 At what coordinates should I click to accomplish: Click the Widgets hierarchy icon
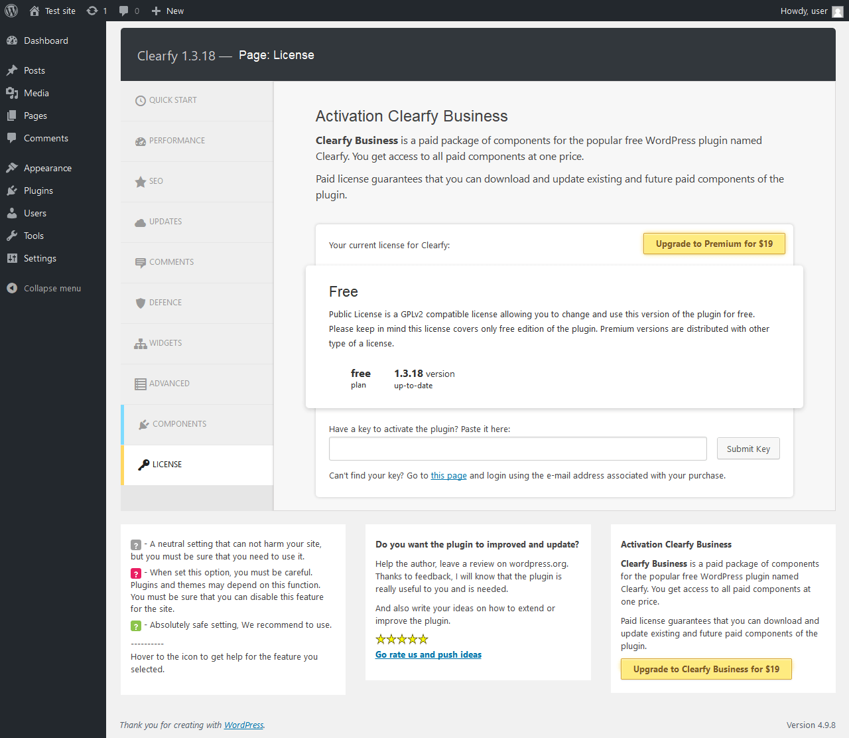coord(141,344)
